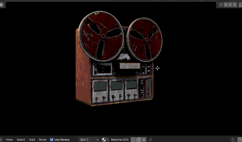Image resolution: width=242 pixels, height=142 pixels.
Task: Open the Slot 1 dropdown
Action: point(89,140)
